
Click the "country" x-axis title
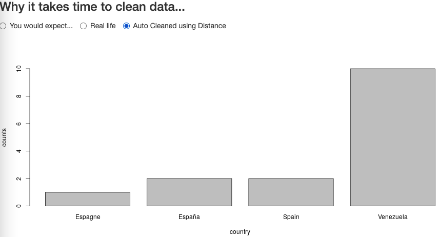point(240,232)
